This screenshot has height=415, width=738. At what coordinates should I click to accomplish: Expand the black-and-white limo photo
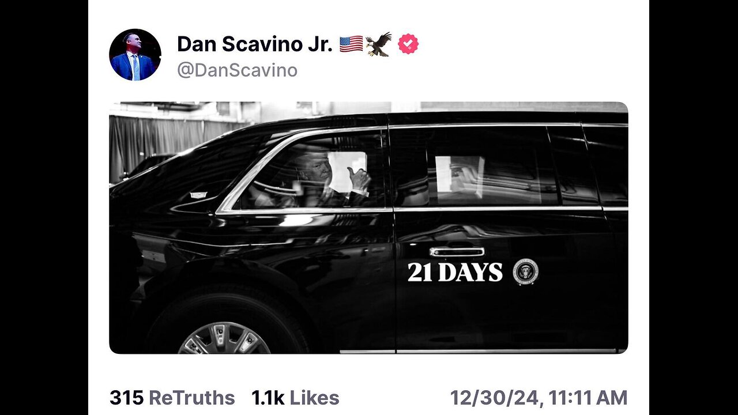[x=368, y=228]
